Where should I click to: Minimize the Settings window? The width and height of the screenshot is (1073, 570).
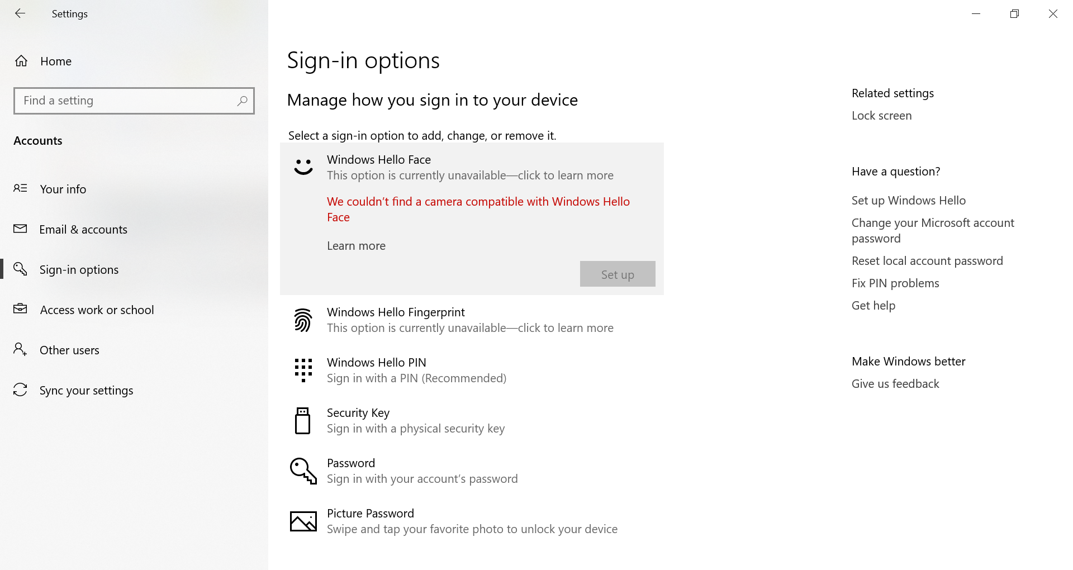[976, 13]
